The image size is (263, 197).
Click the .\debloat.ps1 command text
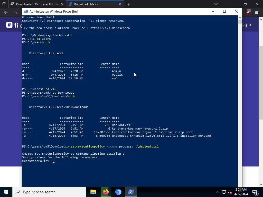click(147, 146)
